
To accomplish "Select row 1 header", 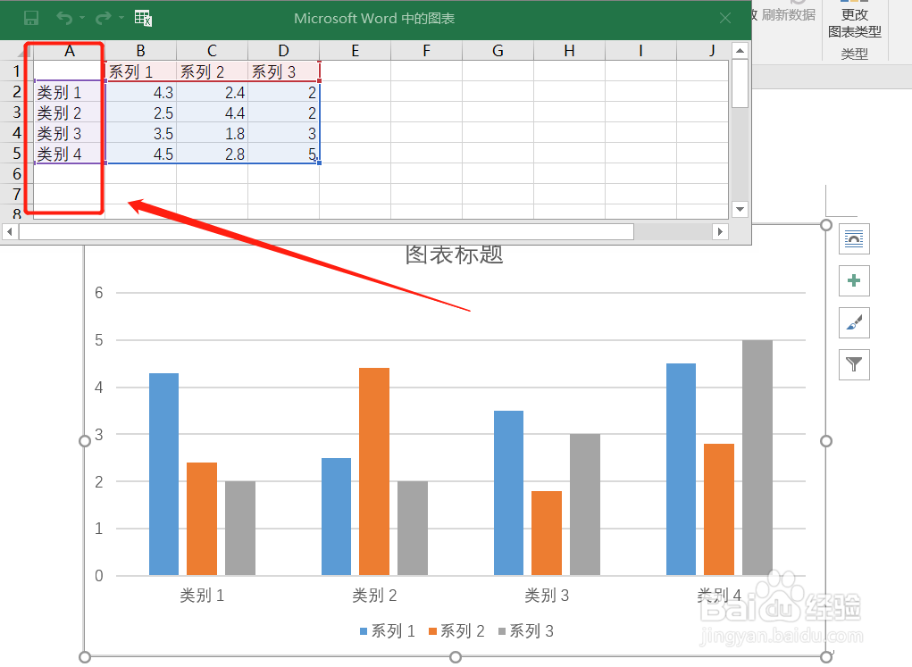I will [x=17, y=71].
